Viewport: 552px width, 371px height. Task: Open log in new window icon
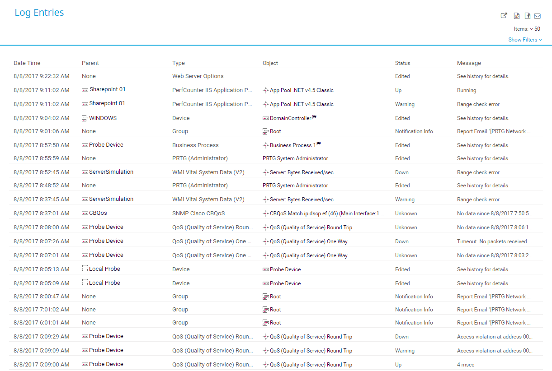tap(504, 16)
